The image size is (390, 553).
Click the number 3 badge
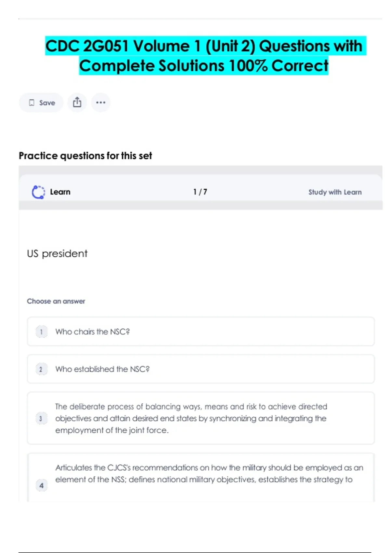[41, 418]
